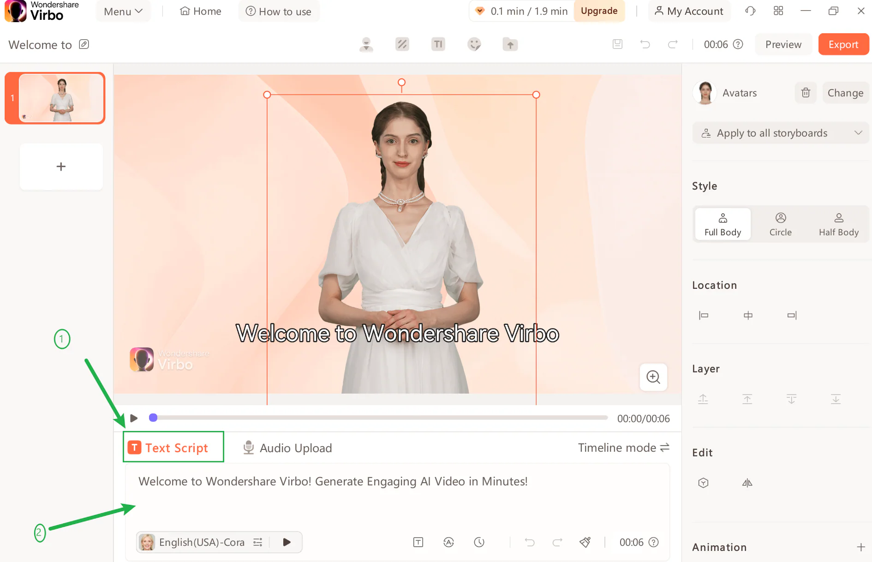Open customer support headset icon

click(x=750, y=11)
